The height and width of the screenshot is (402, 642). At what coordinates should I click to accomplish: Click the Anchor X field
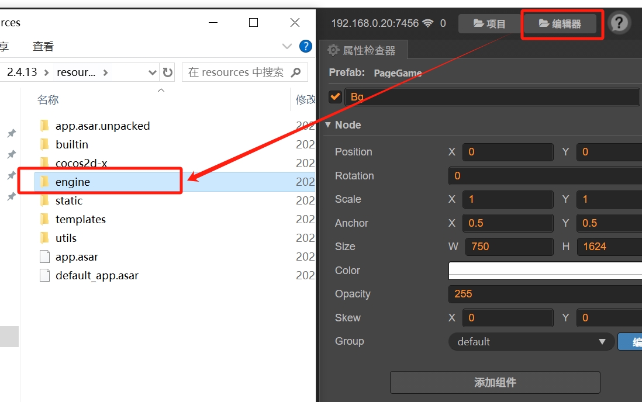(x=508, y=223)
